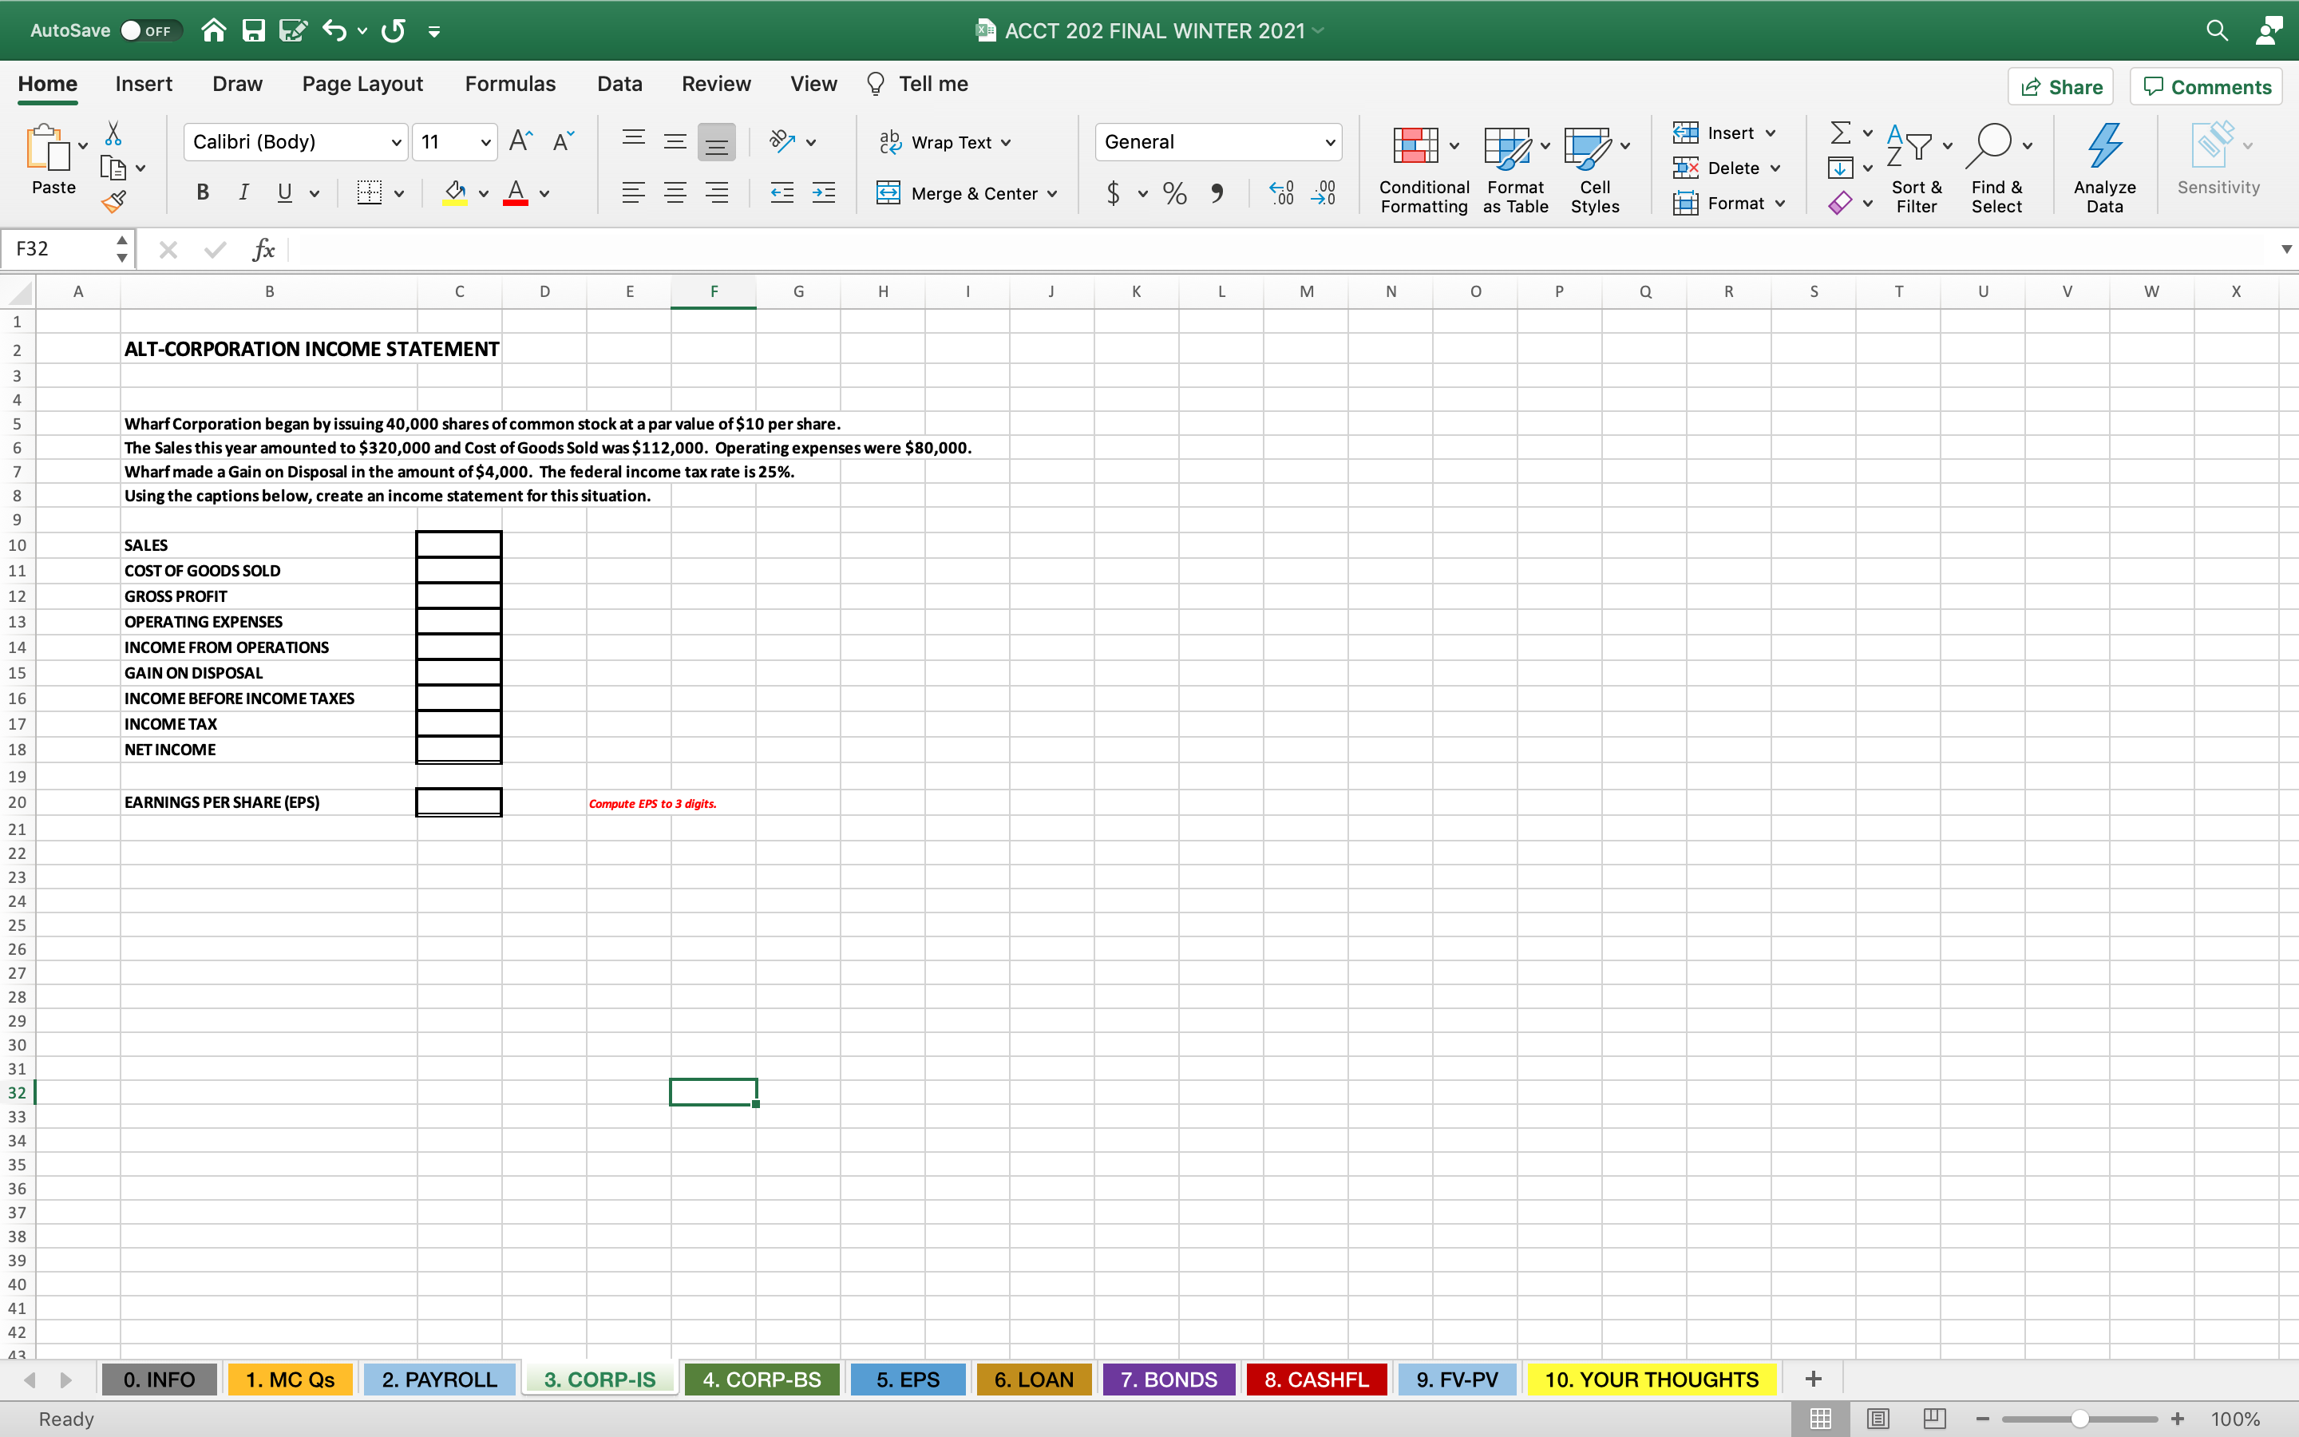
Task: Open the 5. EPS sheet tab
Action: pyautogui.click(x=908, y=1378)
